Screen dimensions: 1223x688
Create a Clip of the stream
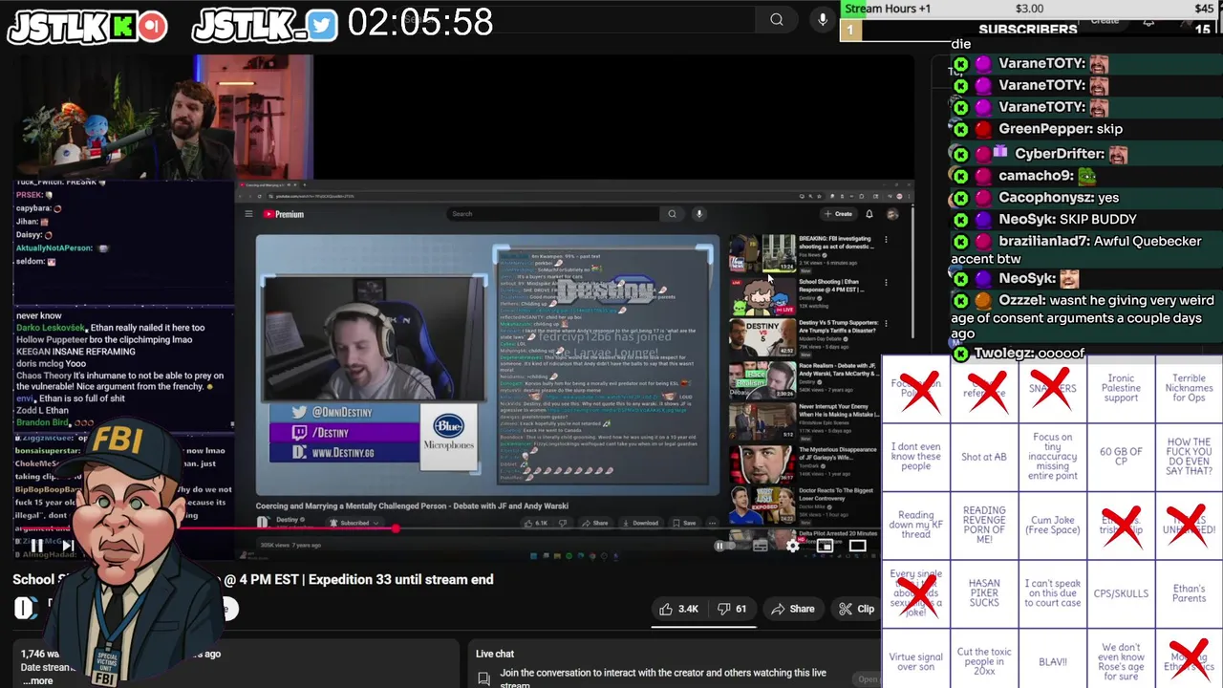coord(856,609)
